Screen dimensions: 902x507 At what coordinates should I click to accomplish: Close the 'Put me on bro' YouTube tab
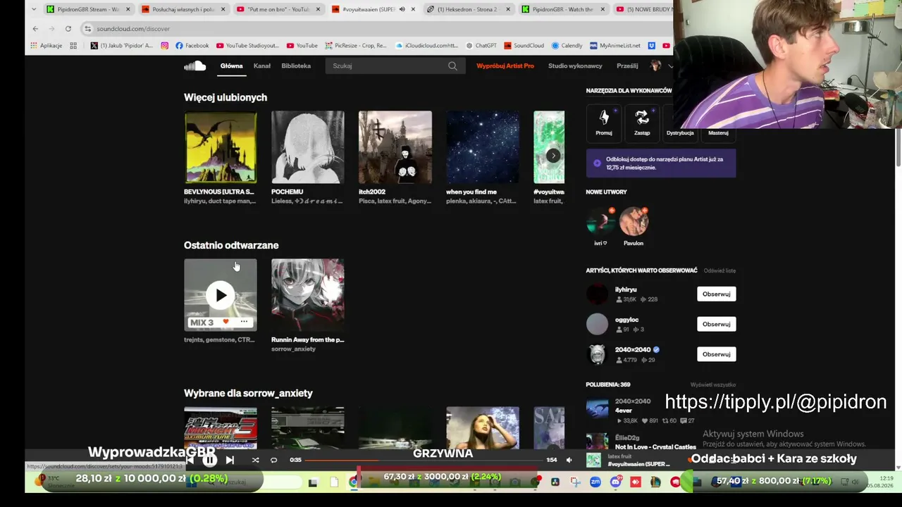coord(318,9)
